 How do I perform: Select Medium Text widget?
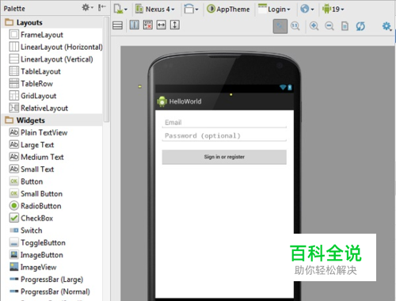pyautogui.click(x=36, y=157)
